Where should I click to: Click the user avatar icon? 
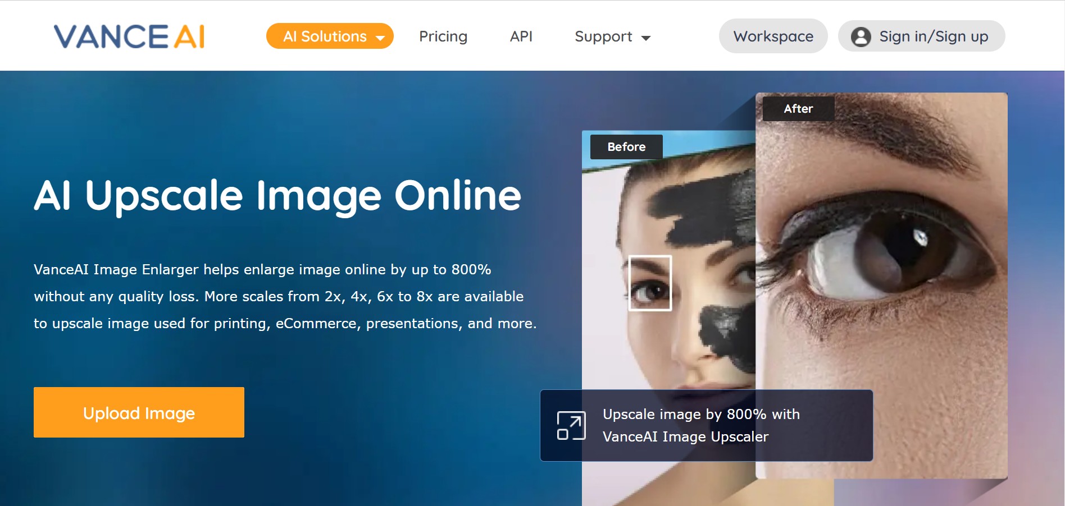[x=861, y=36]
